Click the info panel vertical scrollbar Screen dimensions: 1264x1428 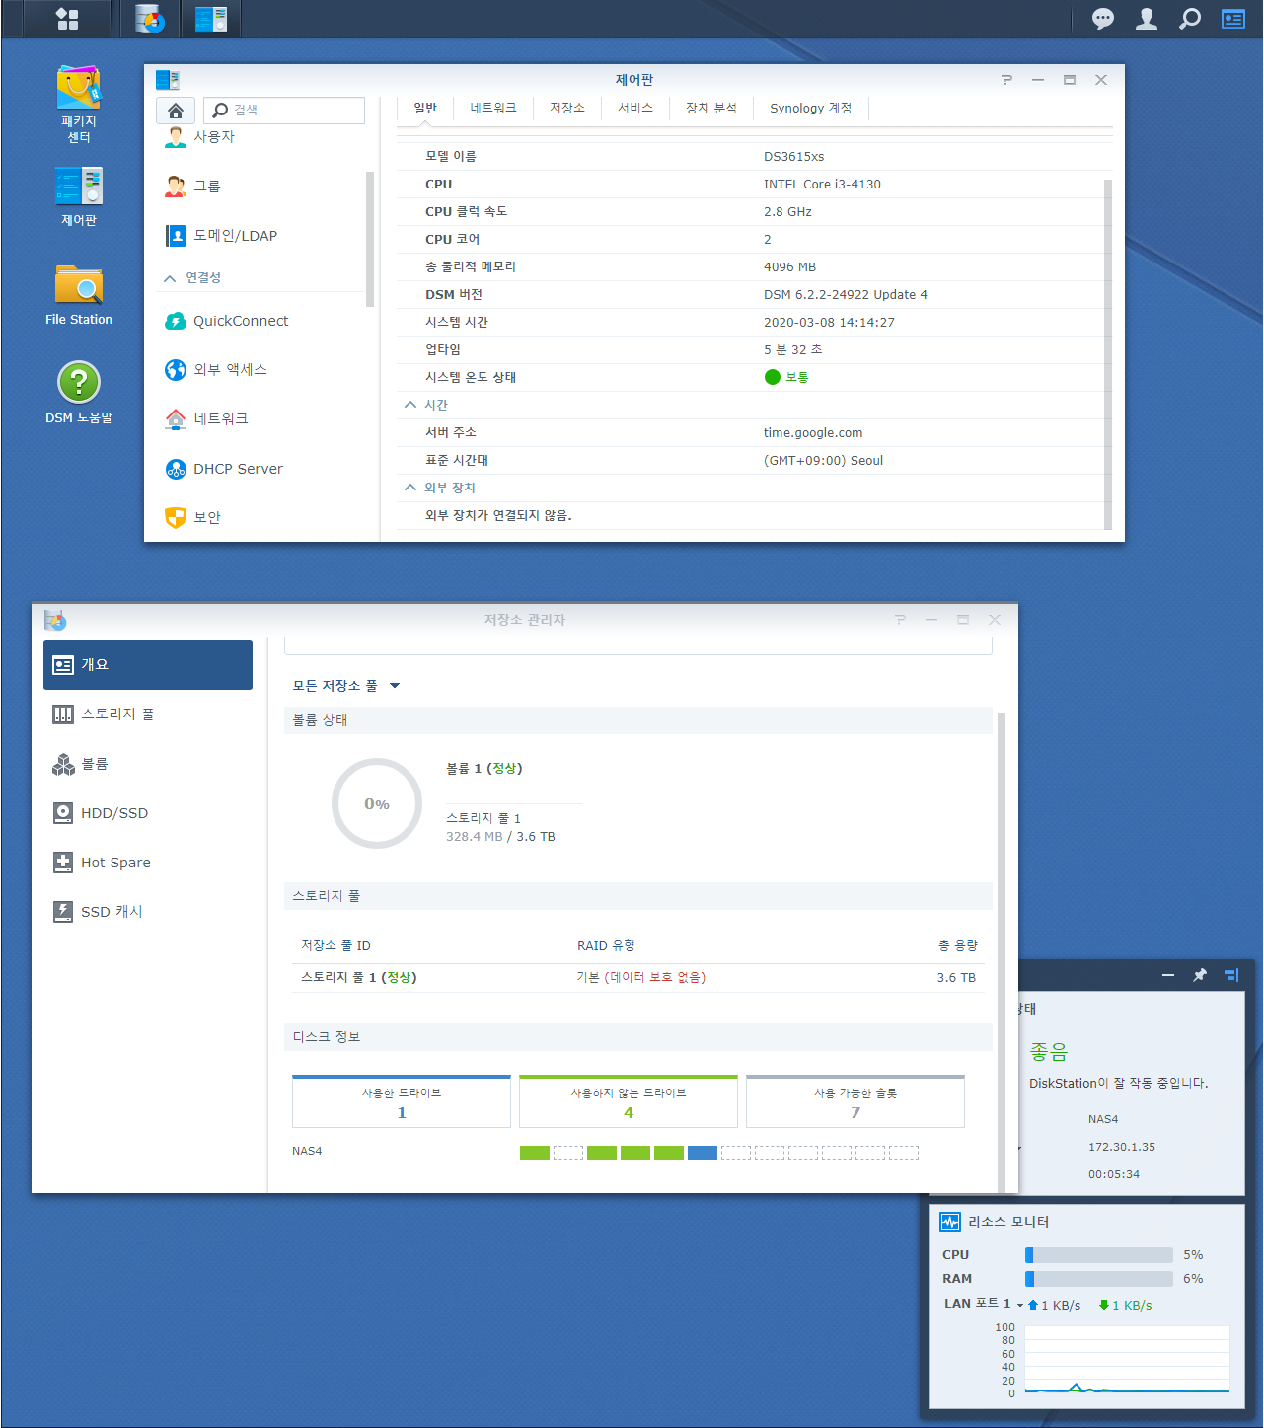point(1108,354)
